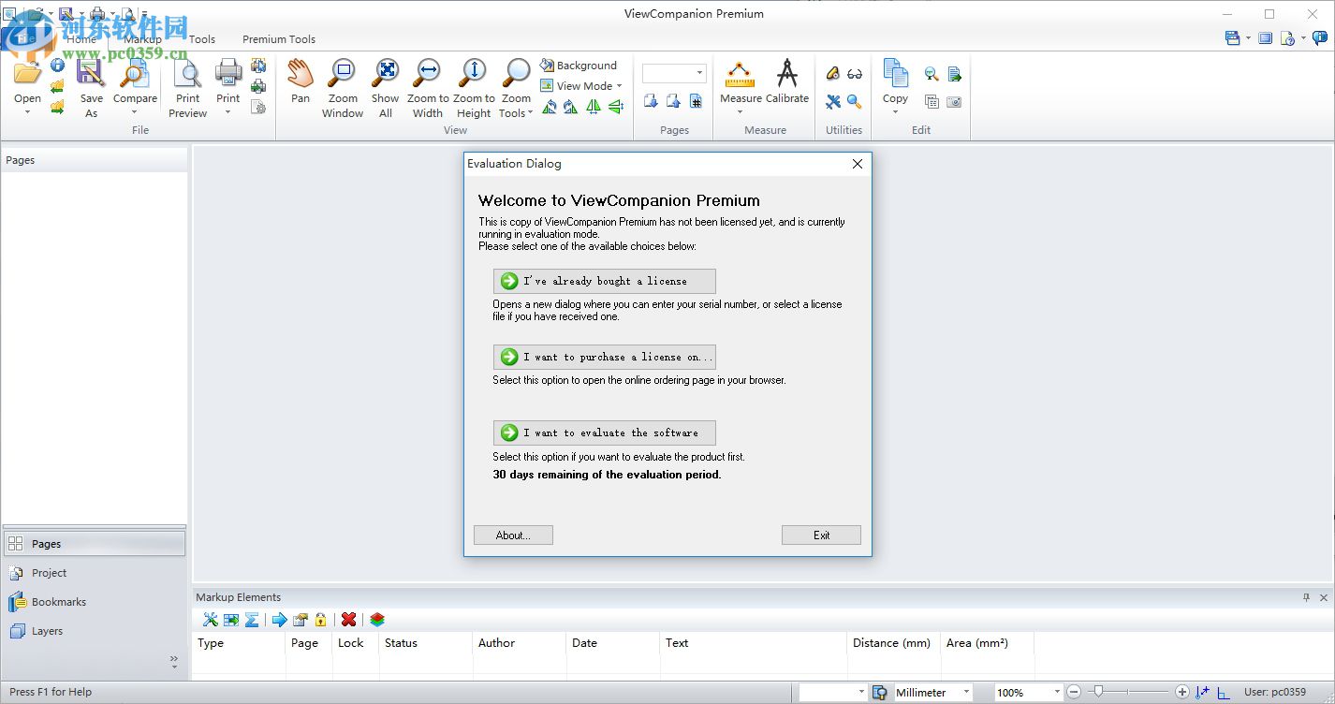The image size is (1335, 704).
Task: Click the wrench tools icon in Markup Elements toolbar
Action: click(210, 620)
